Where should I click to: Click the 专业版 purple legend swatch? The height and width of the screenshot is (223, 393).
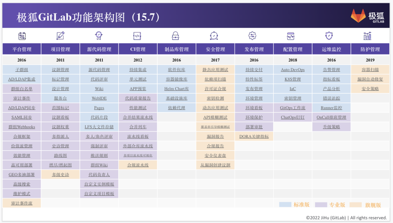pyautogui.click(x=321, y=204)
